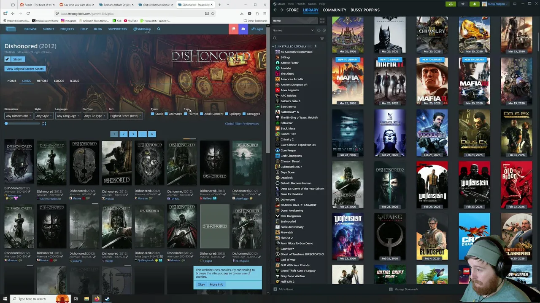Go back in Steam navigation
540x303 pixels.
[275, 10]
